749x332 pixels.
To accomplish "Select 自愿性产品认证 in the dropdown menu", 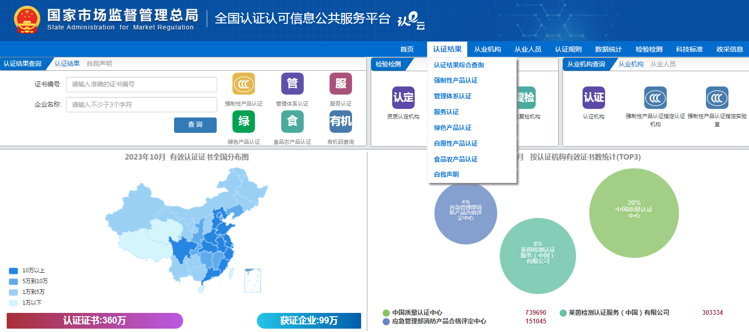I will tap(455, 143).
